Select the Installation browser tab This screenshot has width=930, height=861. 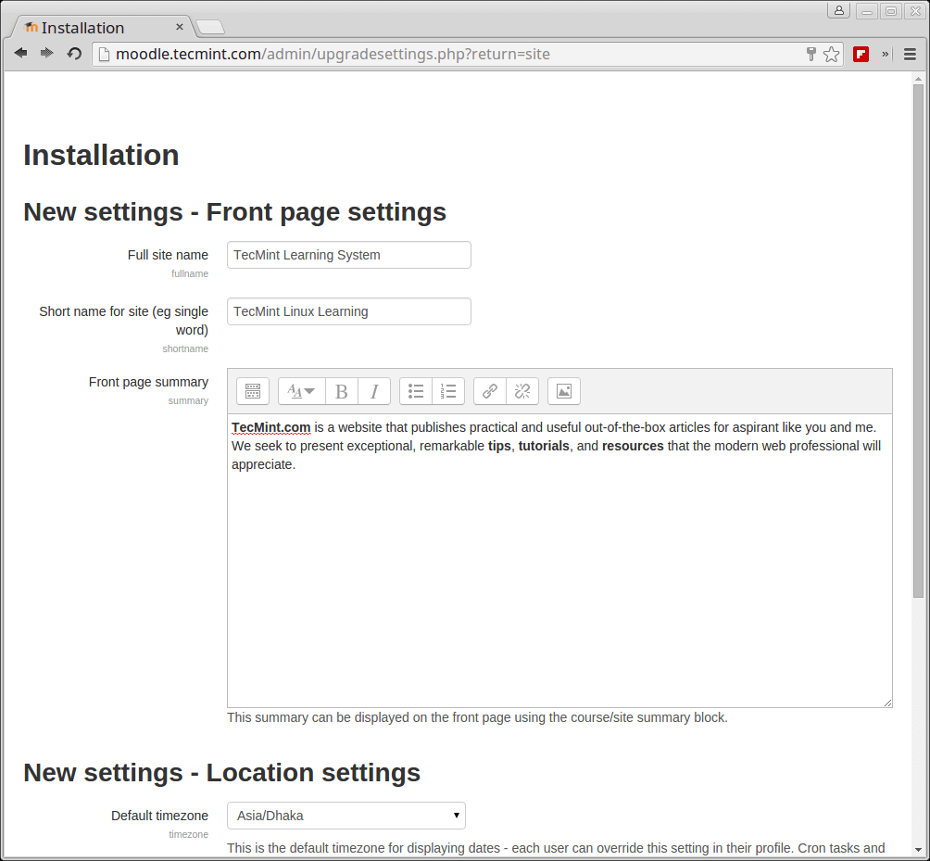(x=97, y=28)
